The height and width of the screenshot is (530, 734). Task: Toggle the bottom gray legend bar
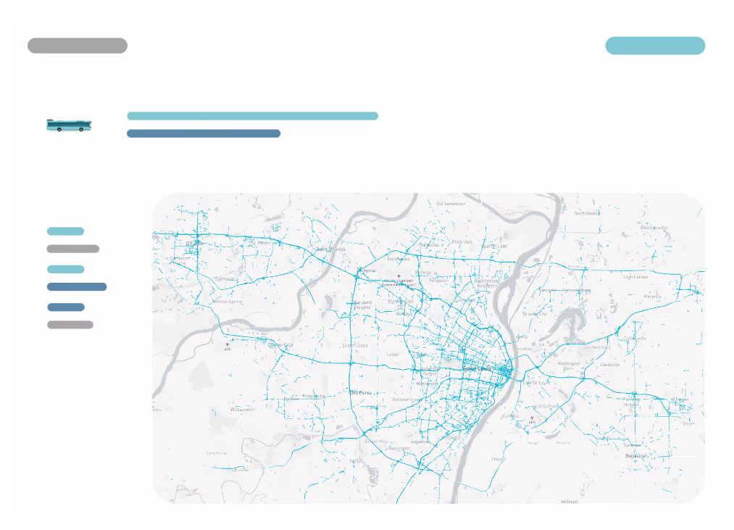pyautogui.click(x=70, y=324)
